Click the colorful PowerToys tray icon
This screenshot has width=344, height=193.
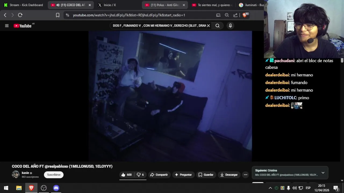pyautogui.click(x=282, y=188)
